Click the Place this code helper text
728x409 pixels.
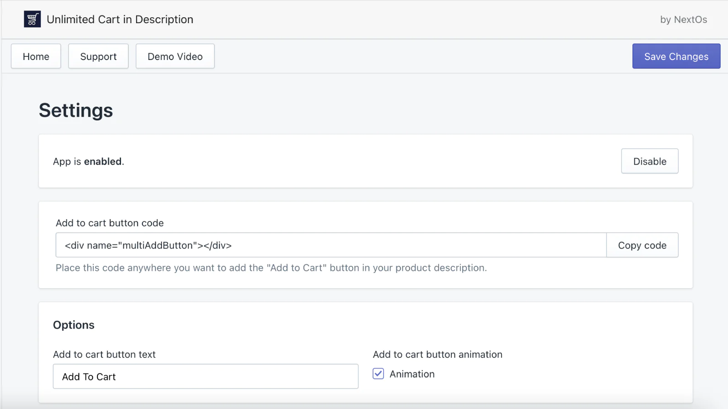pyautogui.click(x=271, y=268)
